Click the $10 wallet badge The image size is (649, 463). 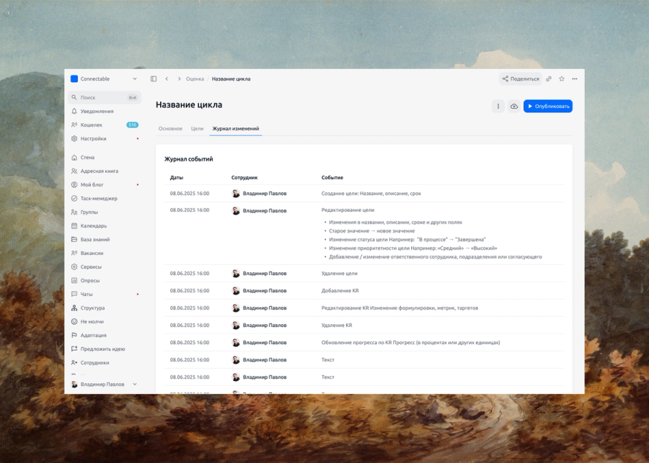click(x=133, y=125)
